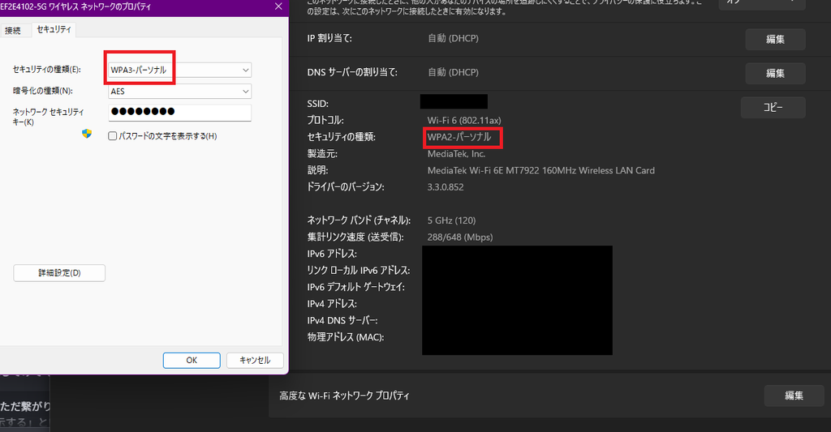This screenshot has height=432, width=831.
Task: Click the SSID: label
Action: coord(318,104)
